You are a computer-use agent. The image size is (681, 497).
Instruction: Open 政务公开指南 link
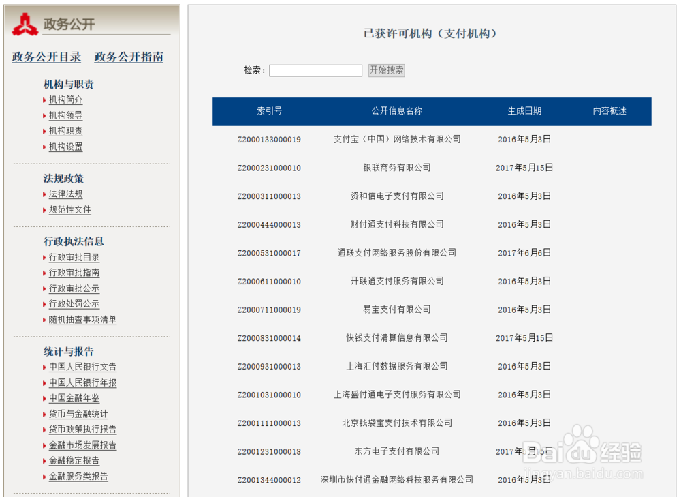pos(129,57)
